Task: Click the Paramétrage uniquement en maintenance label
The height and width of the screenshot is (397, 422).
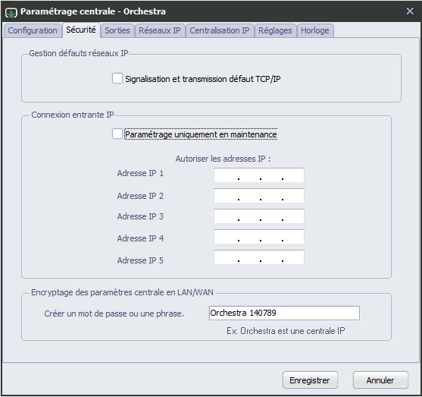Action: (201, 134)
